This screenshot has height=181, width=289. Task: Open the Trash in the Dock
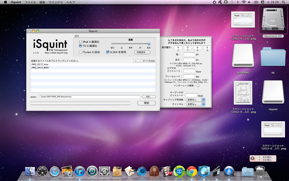coord(260,171)
